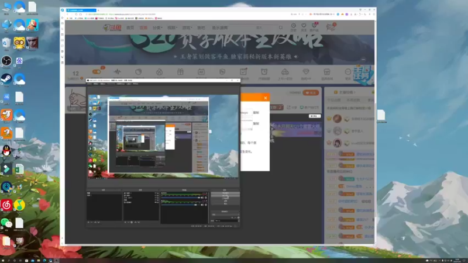Mute the first OBS mixer channel speaker icon
The height and width of the screenshot is (263, 468).
pos(202,198)
